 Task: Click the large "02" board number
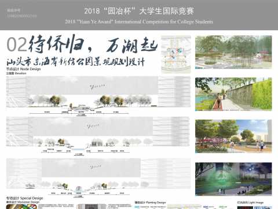[17, 45]
